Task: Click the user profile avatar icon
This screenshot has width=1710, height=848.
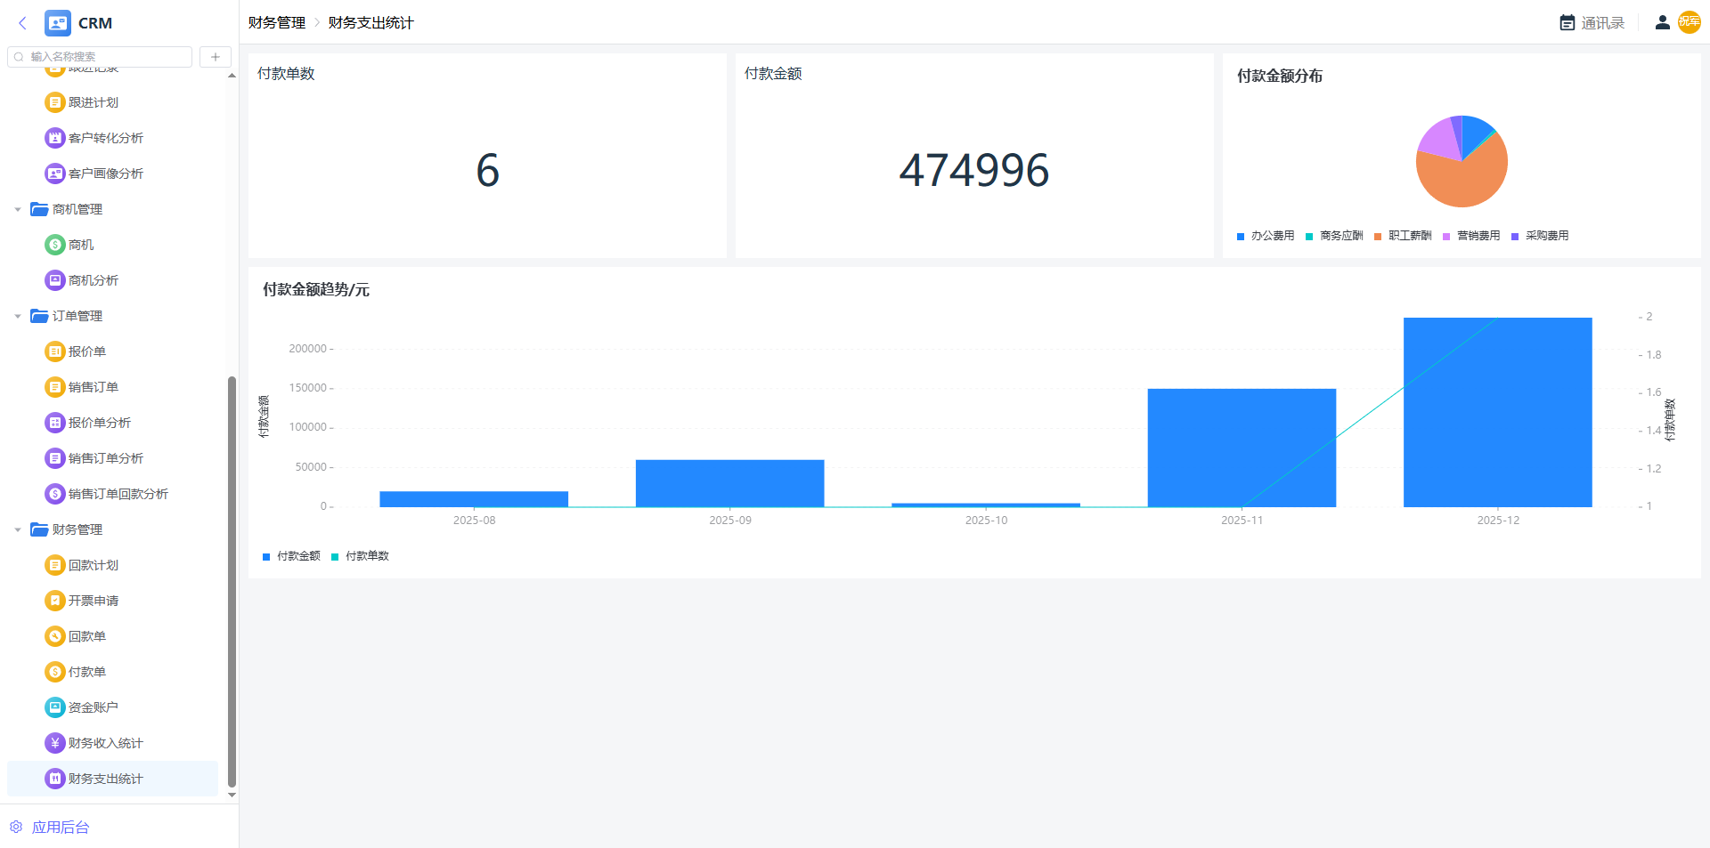Action: click(x=1662, y=23)
